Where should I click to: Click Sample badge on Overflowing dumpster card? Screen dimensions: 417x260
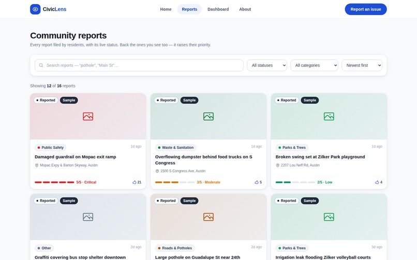click(189, 100)
